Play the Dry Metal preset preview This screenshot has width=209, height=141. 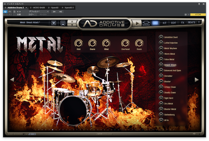pyautogui.click(x=161, y=104)
